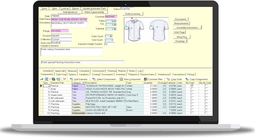Click the New button
Image resolution: width=255 pixels, height=139 pixels.
point(55,8)
